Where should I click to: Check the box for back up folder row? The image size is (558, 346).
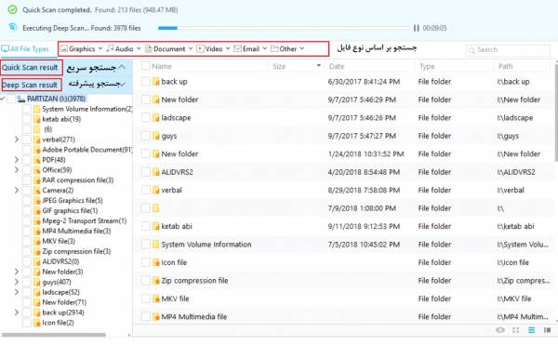click(x=146, y=82)
